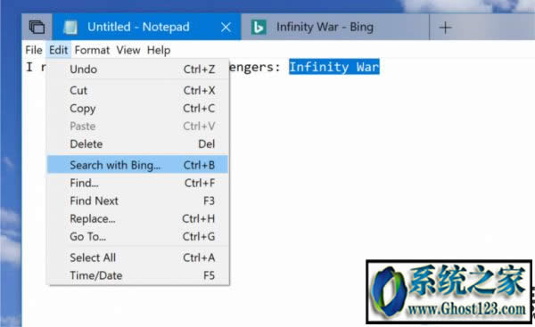Switch to the Infinity War - Bing tab
535x327 pixels.
point(335,27)
